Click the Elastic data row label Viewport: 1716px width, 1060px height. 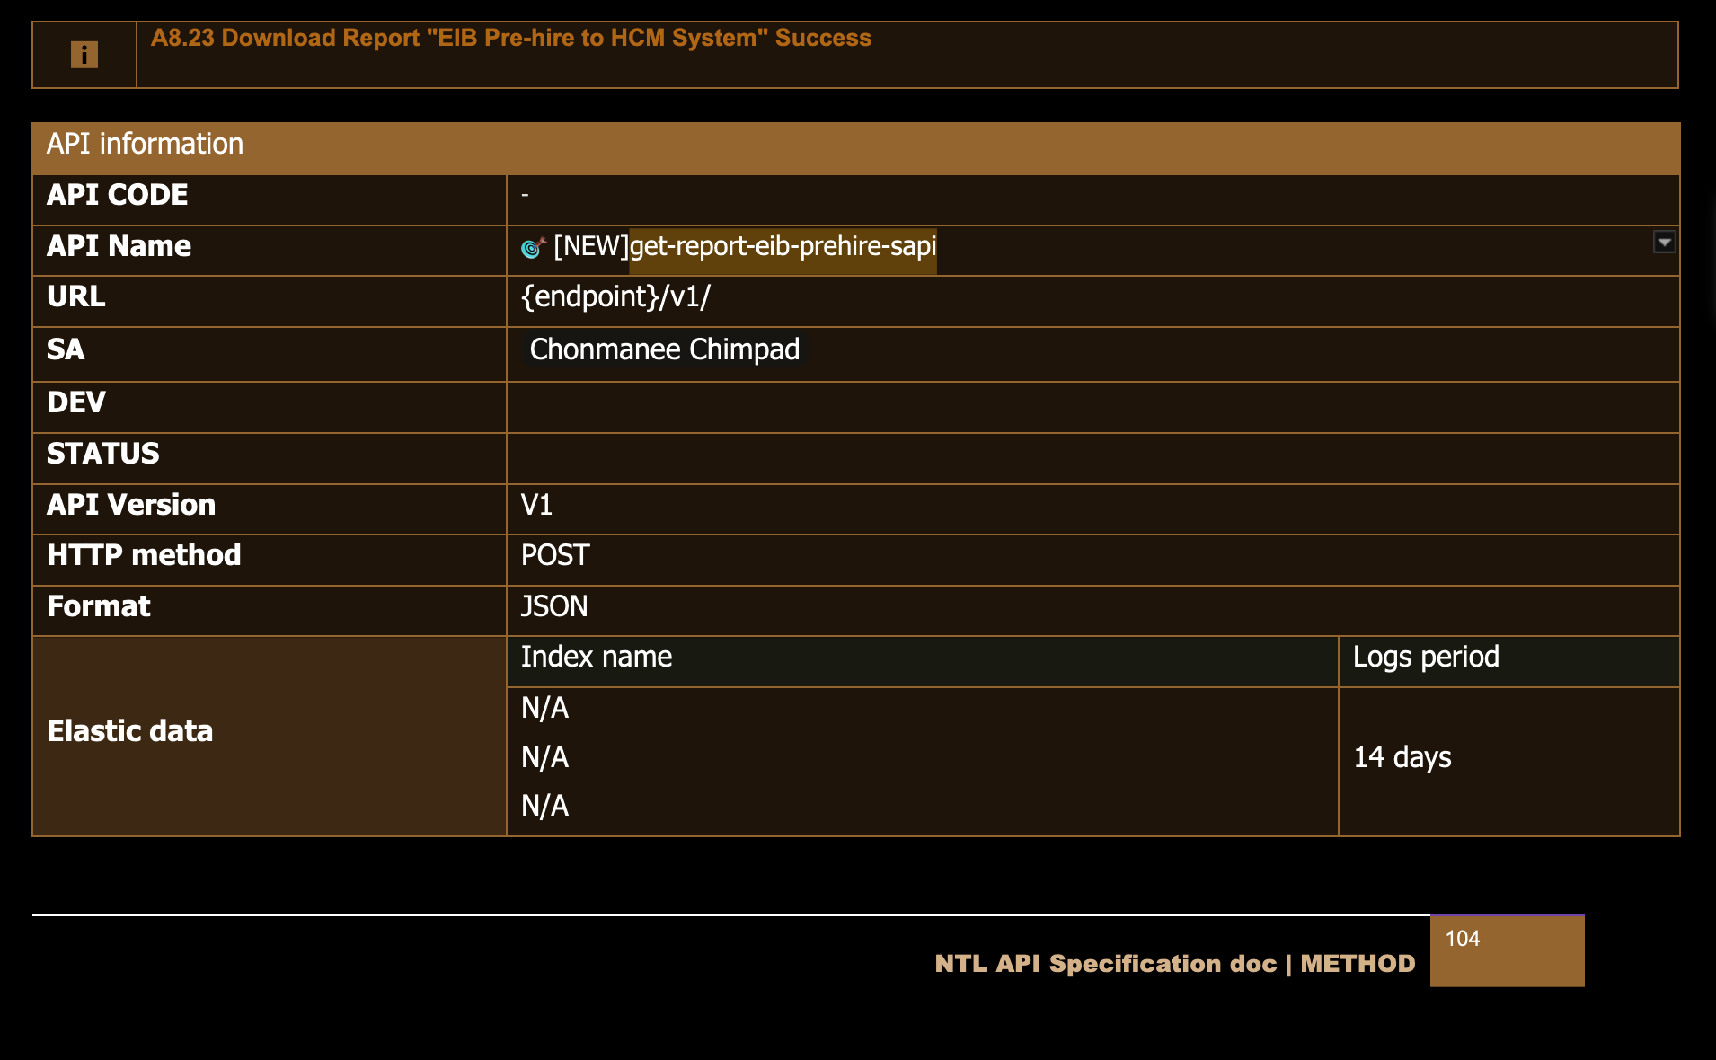(130, 731)
